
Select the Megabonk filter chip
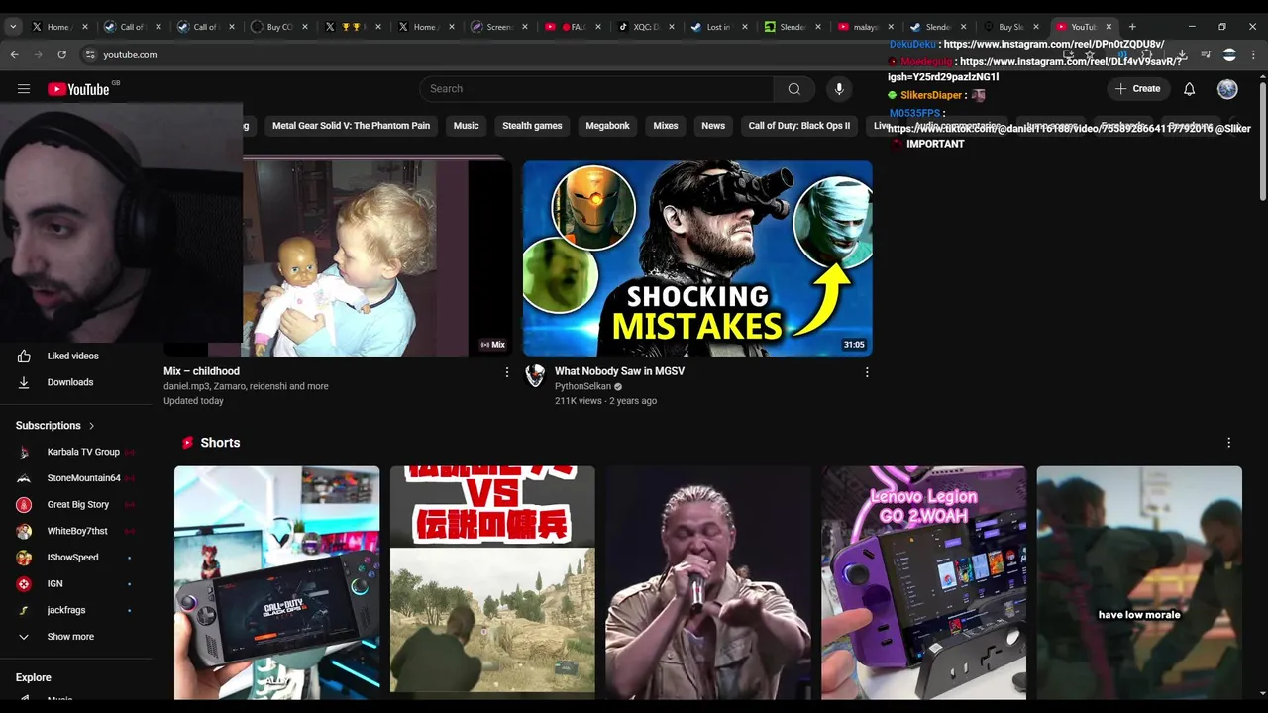(607, 126)
